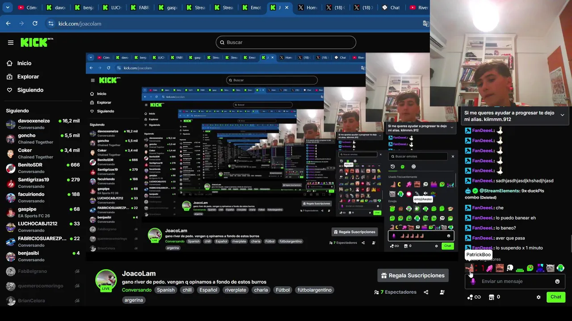Go to Inicio in sidebar
Screen dimensions: 572x321
coord(24,63)
